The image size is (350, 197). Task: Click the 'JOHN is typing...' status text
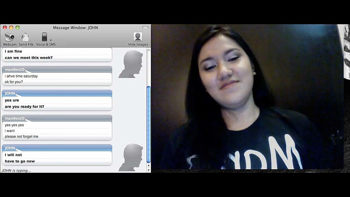coord(16,171)
